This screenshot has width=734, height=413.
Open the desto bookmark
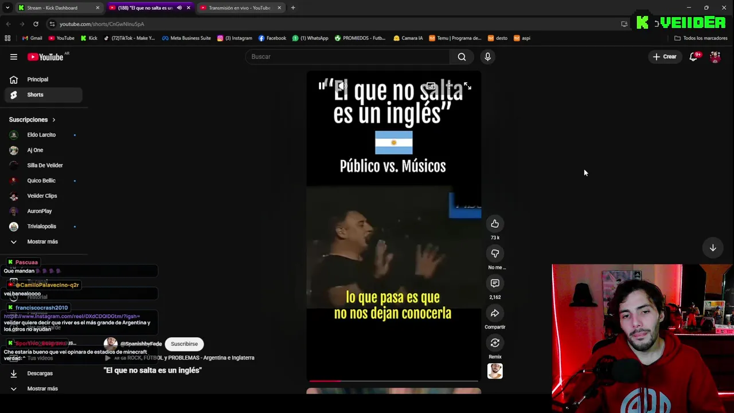(497, 38)
